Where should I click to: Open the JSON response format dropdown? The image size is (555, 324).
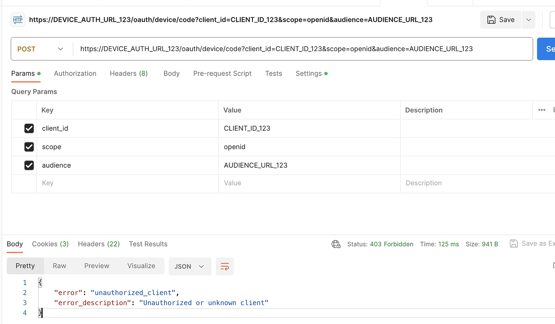tap(190, 266)
